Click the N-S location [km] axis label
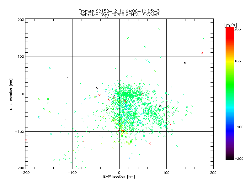The height and width of the screenshot is (188, 251). [11, 94]
